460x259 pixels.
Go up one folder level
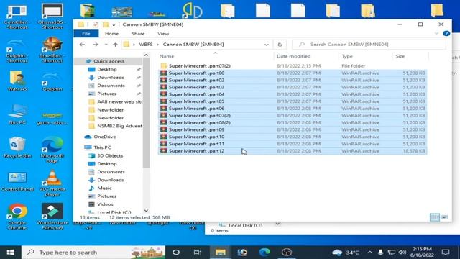coord(115,45)
